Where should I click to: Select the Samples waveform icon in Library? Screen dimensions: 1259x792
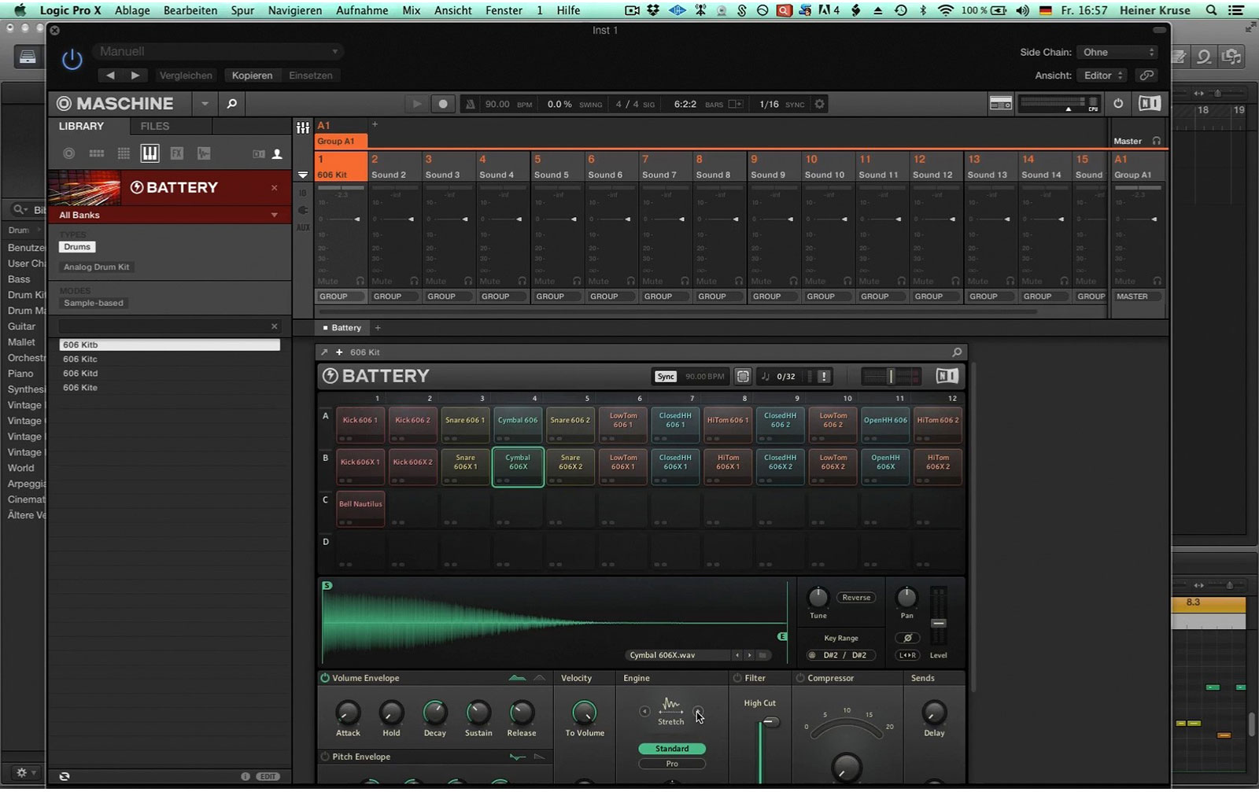coord(204,153)
